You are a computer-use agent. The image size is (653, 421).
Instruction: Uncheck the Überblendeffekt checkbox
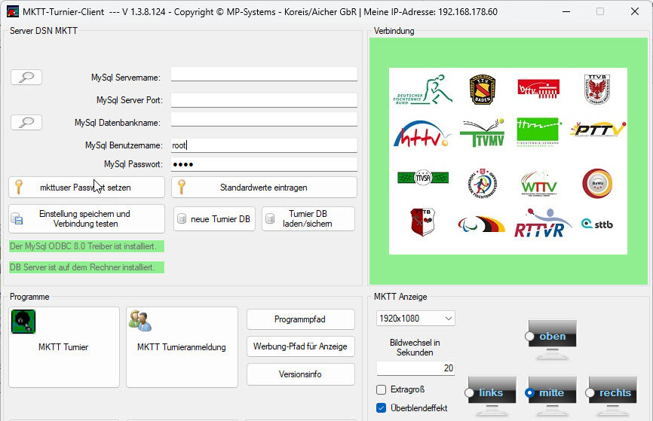[x=382, y=408]
